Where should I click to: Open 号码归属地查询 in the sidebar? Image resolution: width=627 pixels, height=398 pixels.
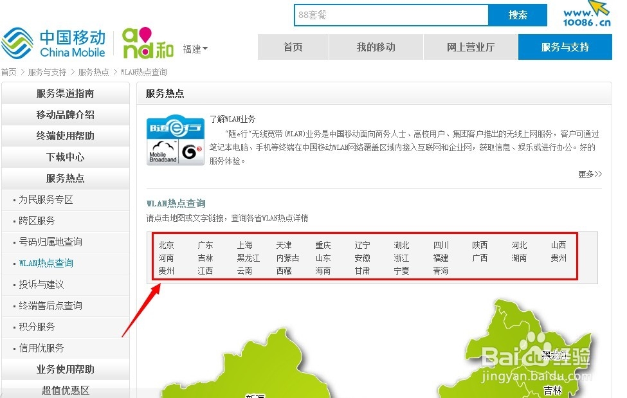point(50,242)
